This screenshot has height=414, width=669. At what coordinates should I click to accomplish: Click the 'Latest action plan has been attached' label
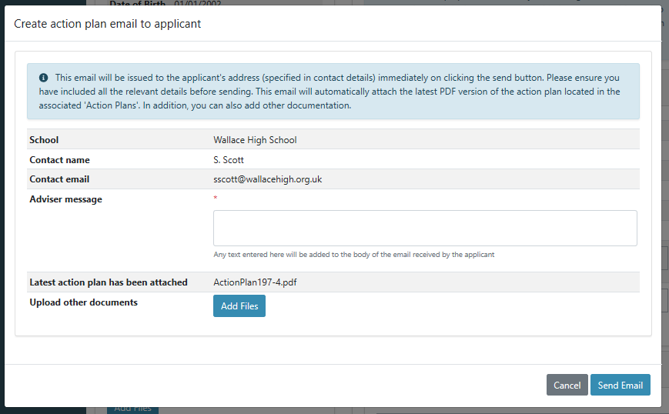pyautogui.click(x=108, y=282)
